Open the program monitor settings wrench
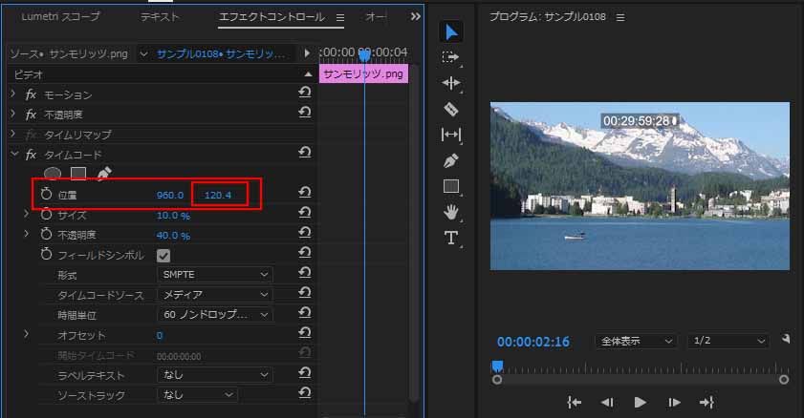The image size is (804, 418). point(785,339)
